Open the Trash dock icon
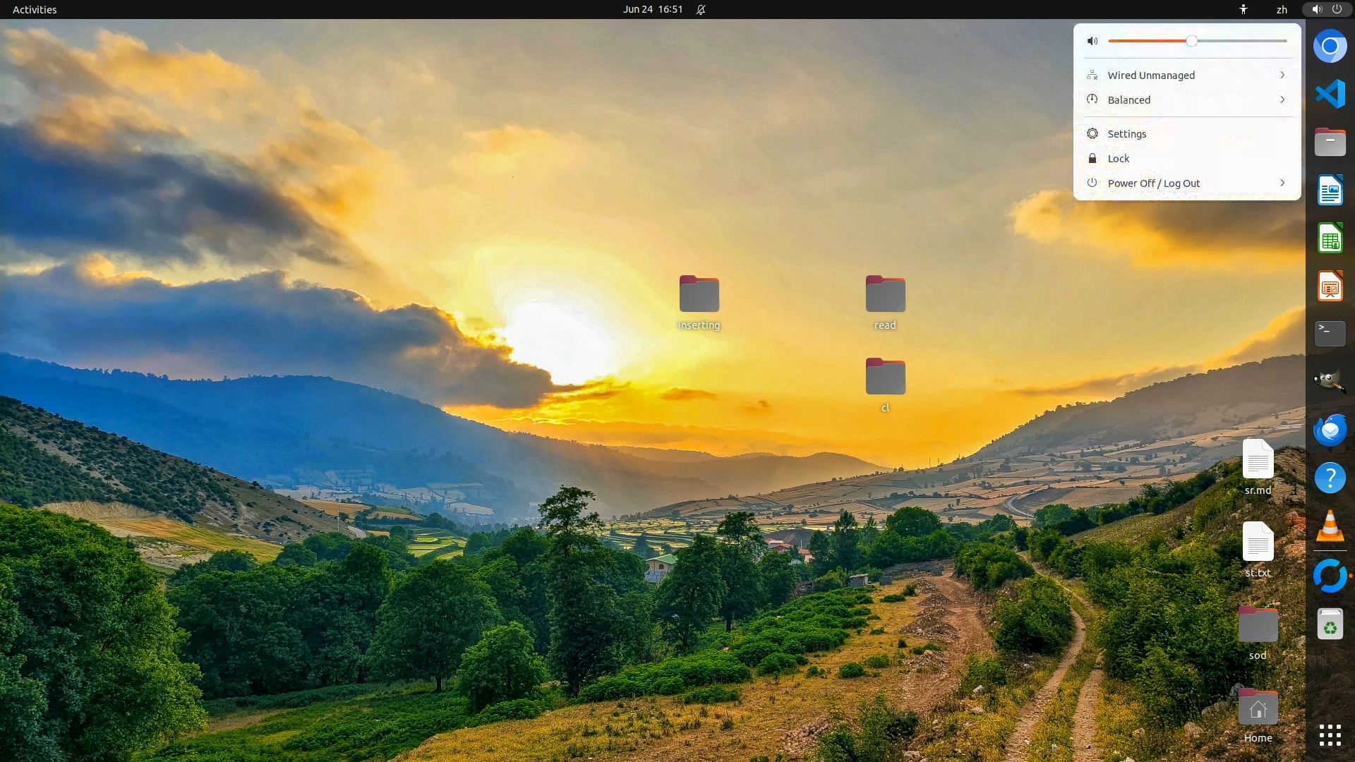 (1330, 624)
